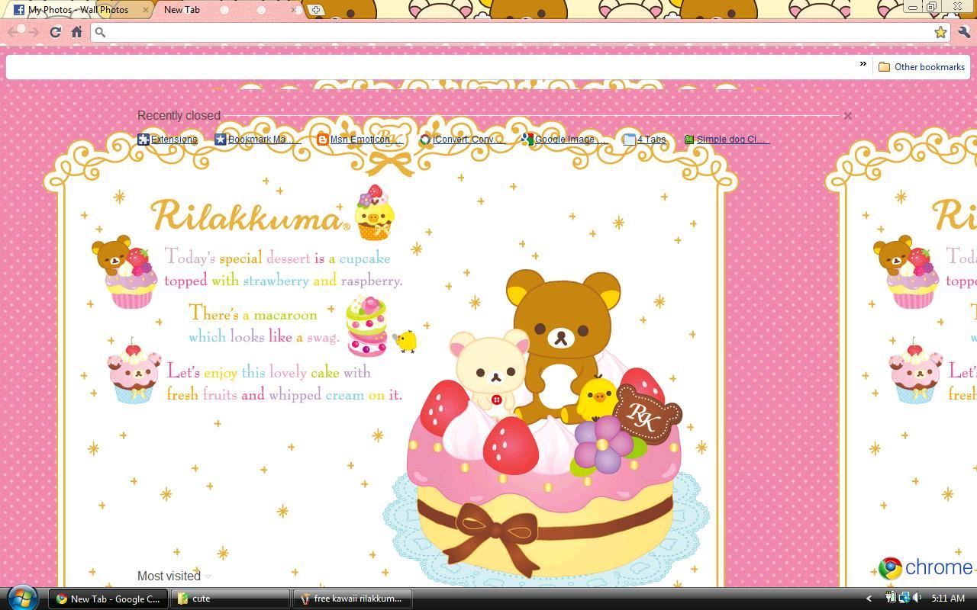Click the Google favicon beside Google Image
This screenshot has width=977, height=610.
pos(527,140)
